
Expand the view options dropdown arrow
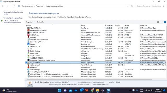(161, 22)
